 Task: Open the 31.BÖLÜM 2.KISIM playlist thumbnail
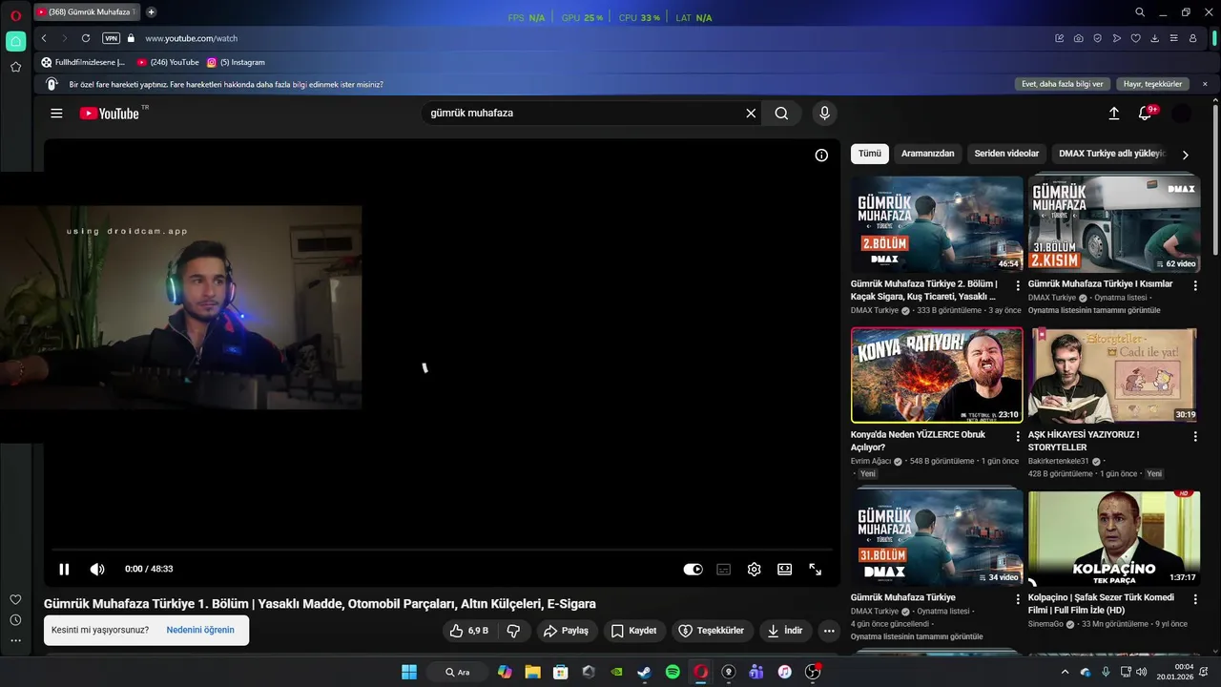(x=1114, y=224)
